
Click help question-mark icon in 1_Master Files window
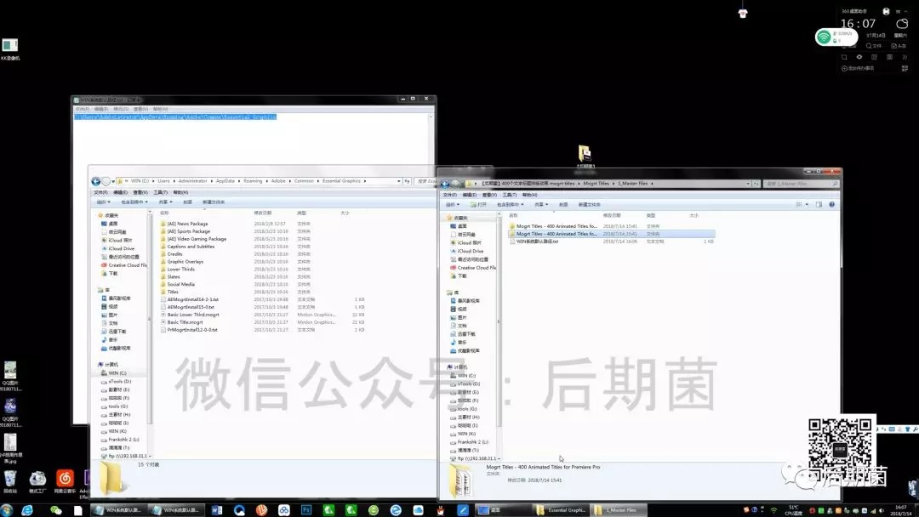click(x=831, y=204)
